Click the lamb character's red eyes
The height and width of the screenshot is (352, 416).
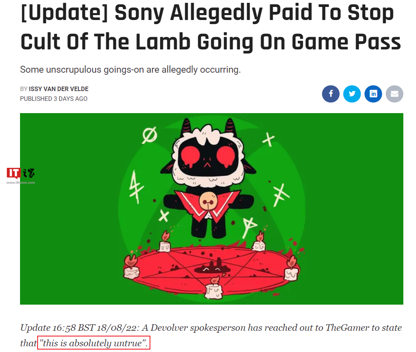(207, 156)
